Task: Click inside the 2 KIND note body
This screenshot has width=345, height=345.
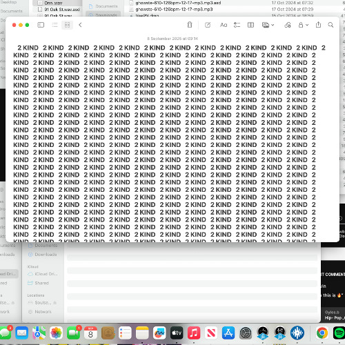Action: [169, 143]
